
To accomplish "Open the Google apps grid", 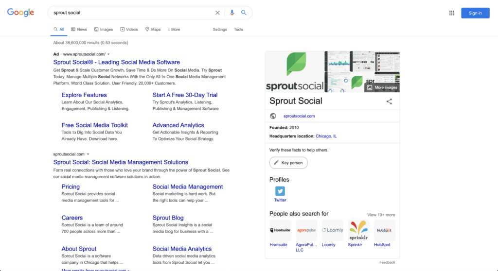I will [452, 13].
